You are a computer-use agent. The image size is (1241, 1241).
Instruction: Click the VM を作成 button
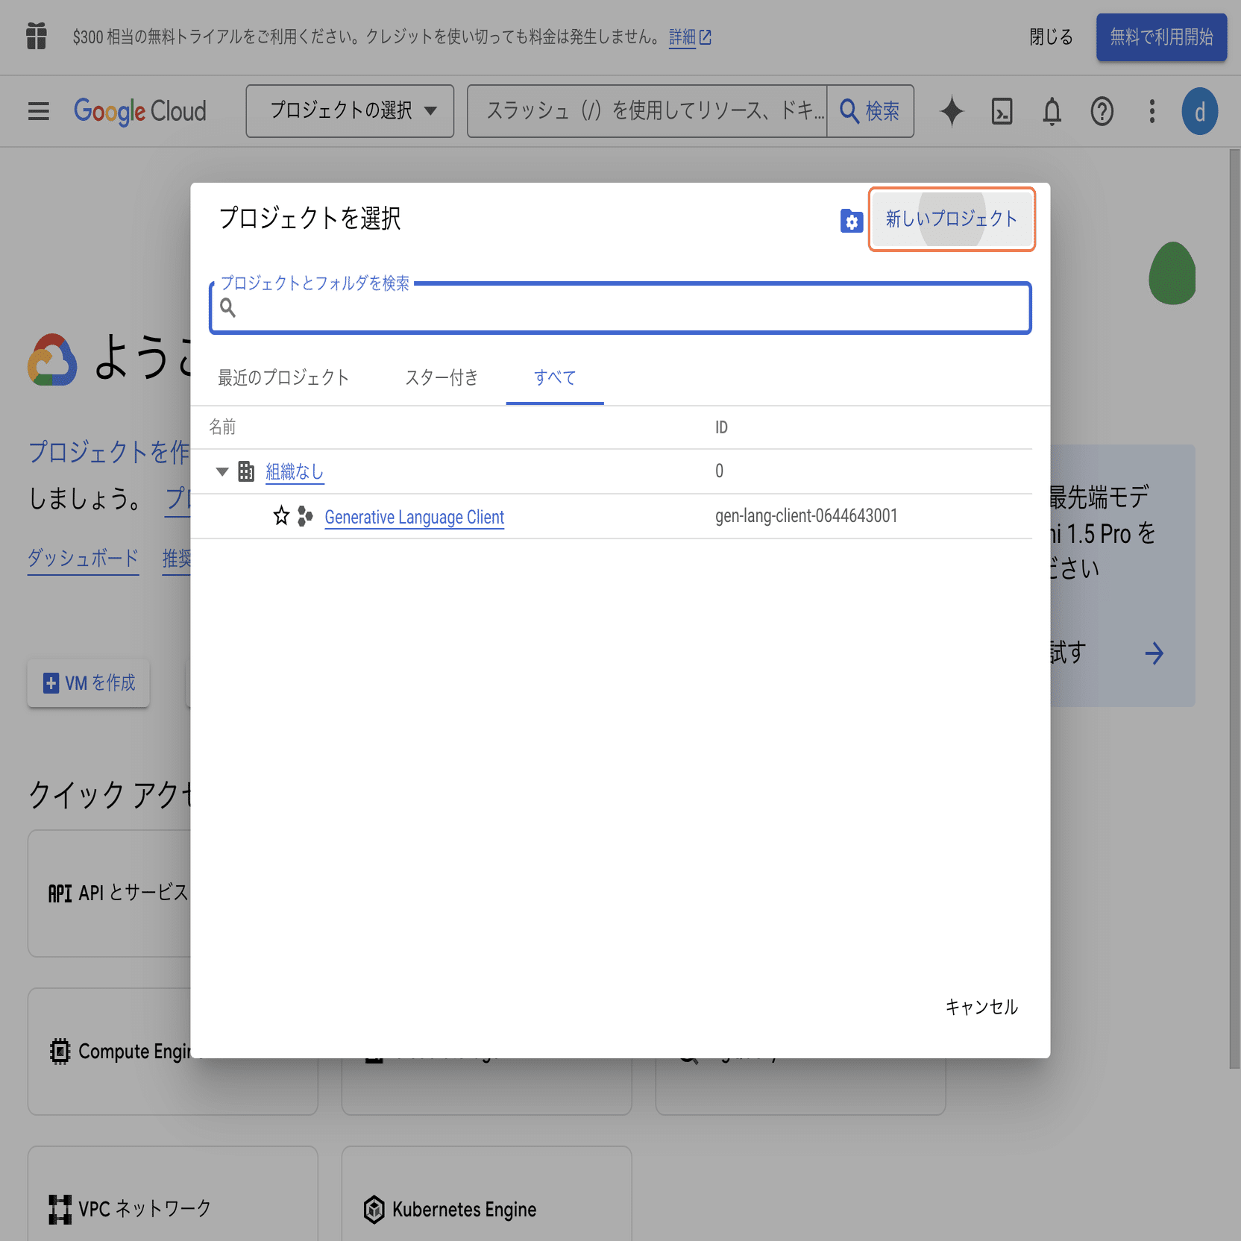[89, 682]
